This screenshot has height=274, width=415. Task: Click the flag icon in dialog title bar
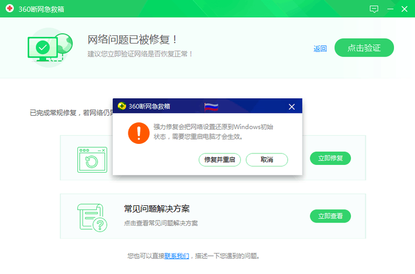click(x=211, y=107)
